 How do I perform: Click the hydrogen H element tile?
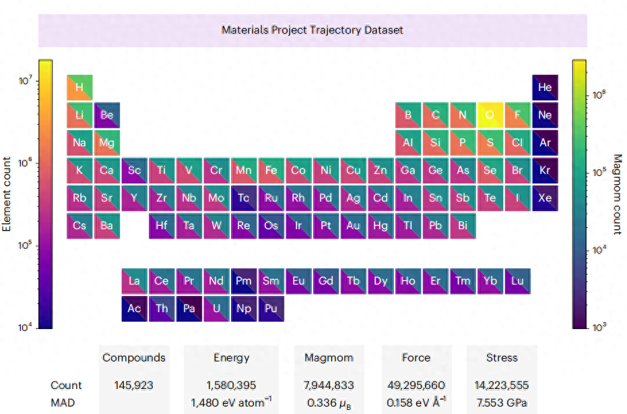click(x=79, y=87)
